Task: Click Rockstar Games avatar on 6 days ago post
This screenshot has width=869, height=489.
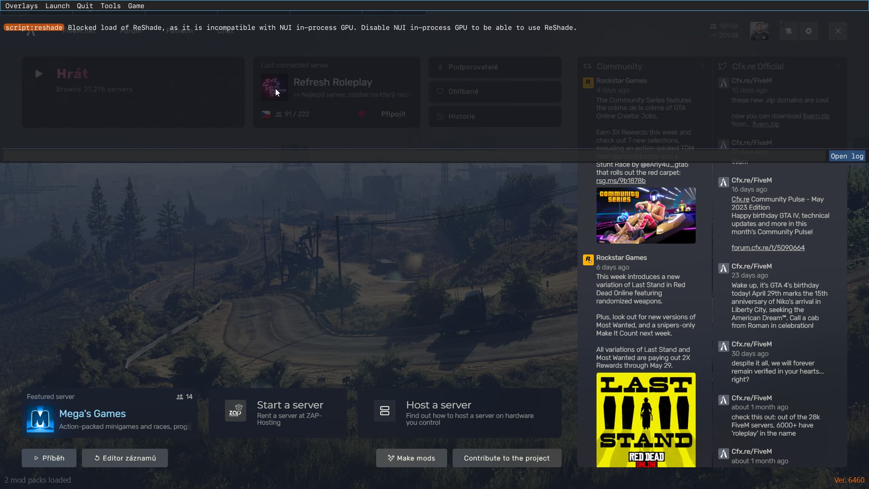Action: pyautogui.click(x=588, y=260)
